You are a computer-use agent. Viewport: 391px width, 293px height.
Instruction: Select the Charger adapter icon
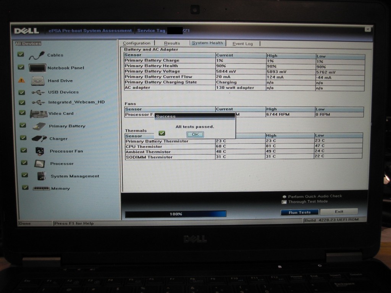click(39, 138)
